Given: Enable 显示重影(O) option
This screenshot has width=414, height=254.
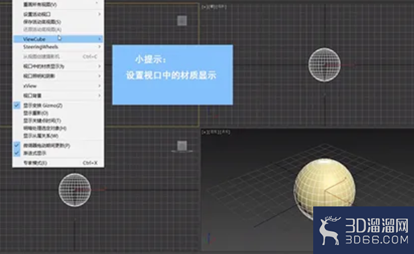Looking at the screenshot, I should 58,113.
